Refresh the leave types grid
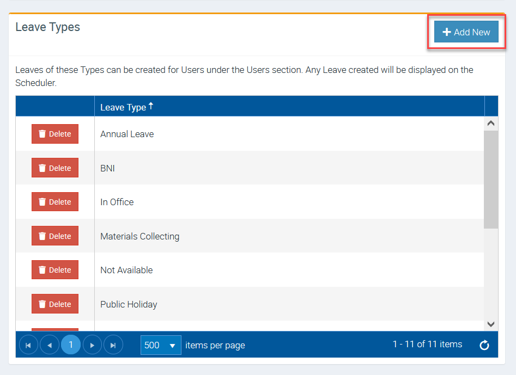Viewport: 516px width, 375px height. click(x=484, y=345)
